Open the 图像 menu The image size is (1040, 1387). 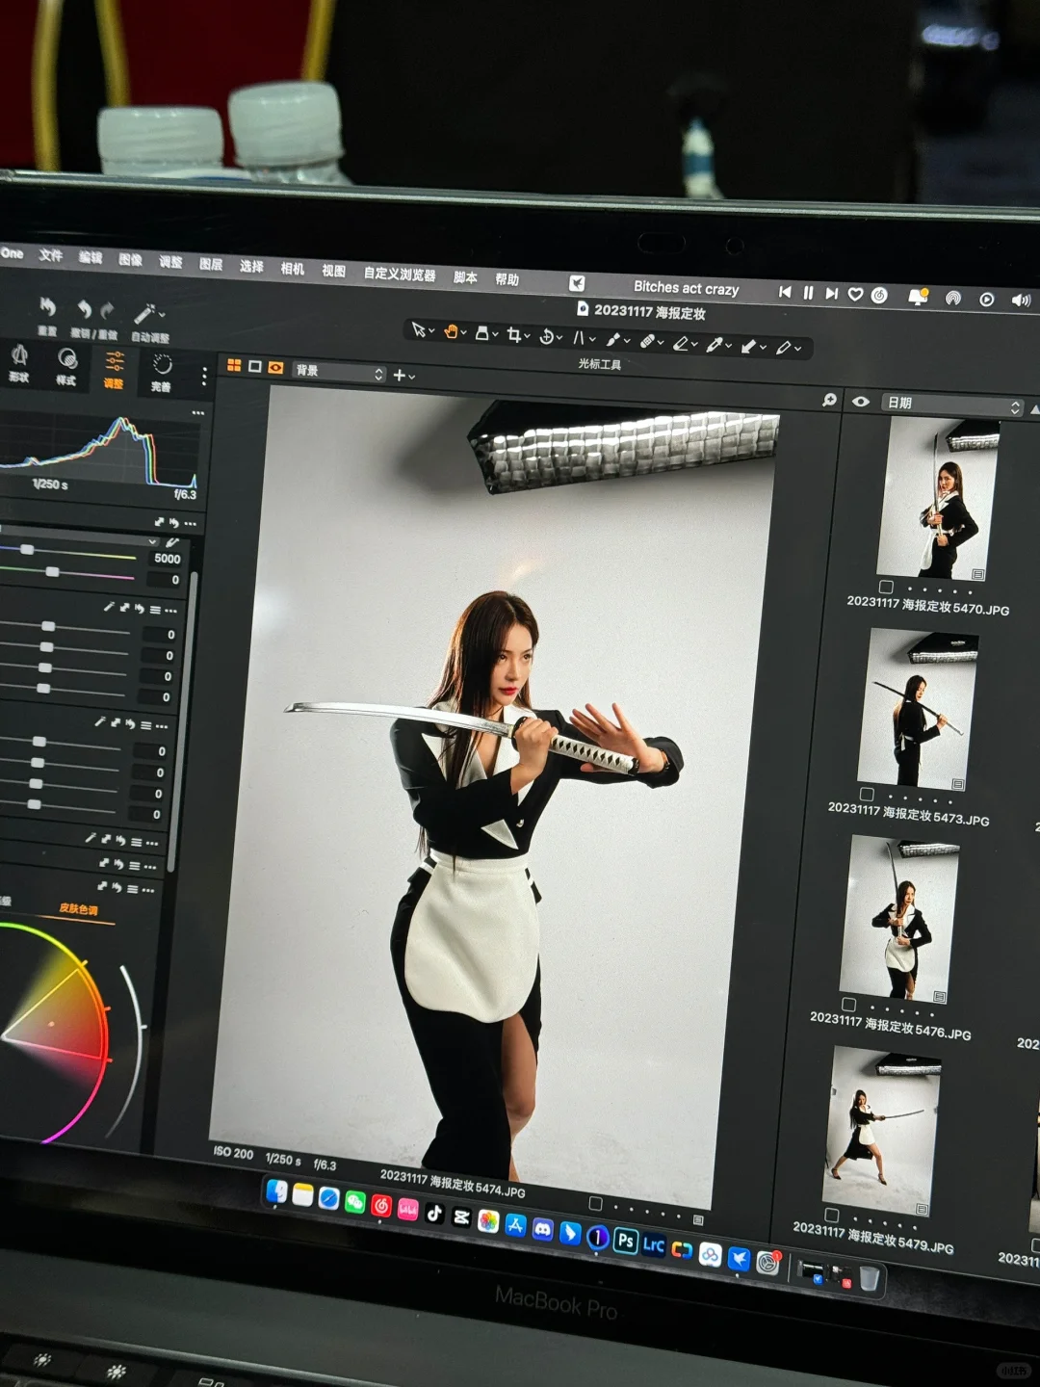[130, 259]
